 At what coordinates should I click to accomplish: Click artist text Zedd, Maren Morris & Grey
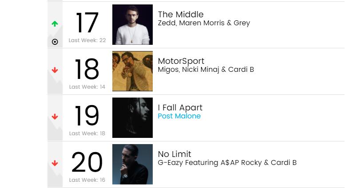[x=204, y=23]
